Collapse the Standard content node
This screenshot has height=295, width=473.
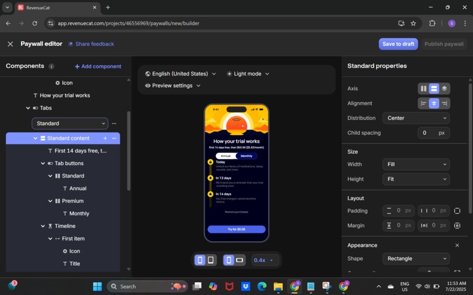35,138
